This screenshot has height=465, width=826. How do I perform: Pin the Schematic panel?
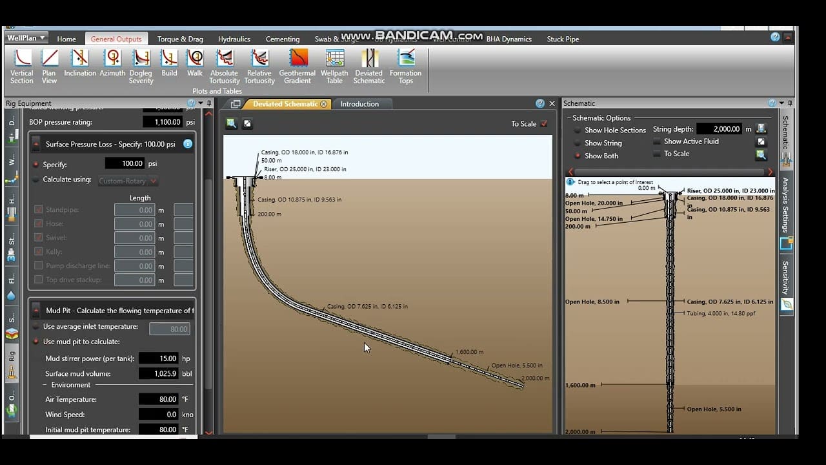coord(791,103)
